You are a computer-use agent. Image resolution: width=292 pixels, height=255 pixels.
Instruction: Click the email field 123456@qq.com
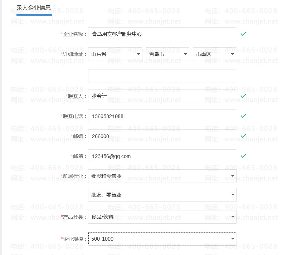tap(162, 156)
